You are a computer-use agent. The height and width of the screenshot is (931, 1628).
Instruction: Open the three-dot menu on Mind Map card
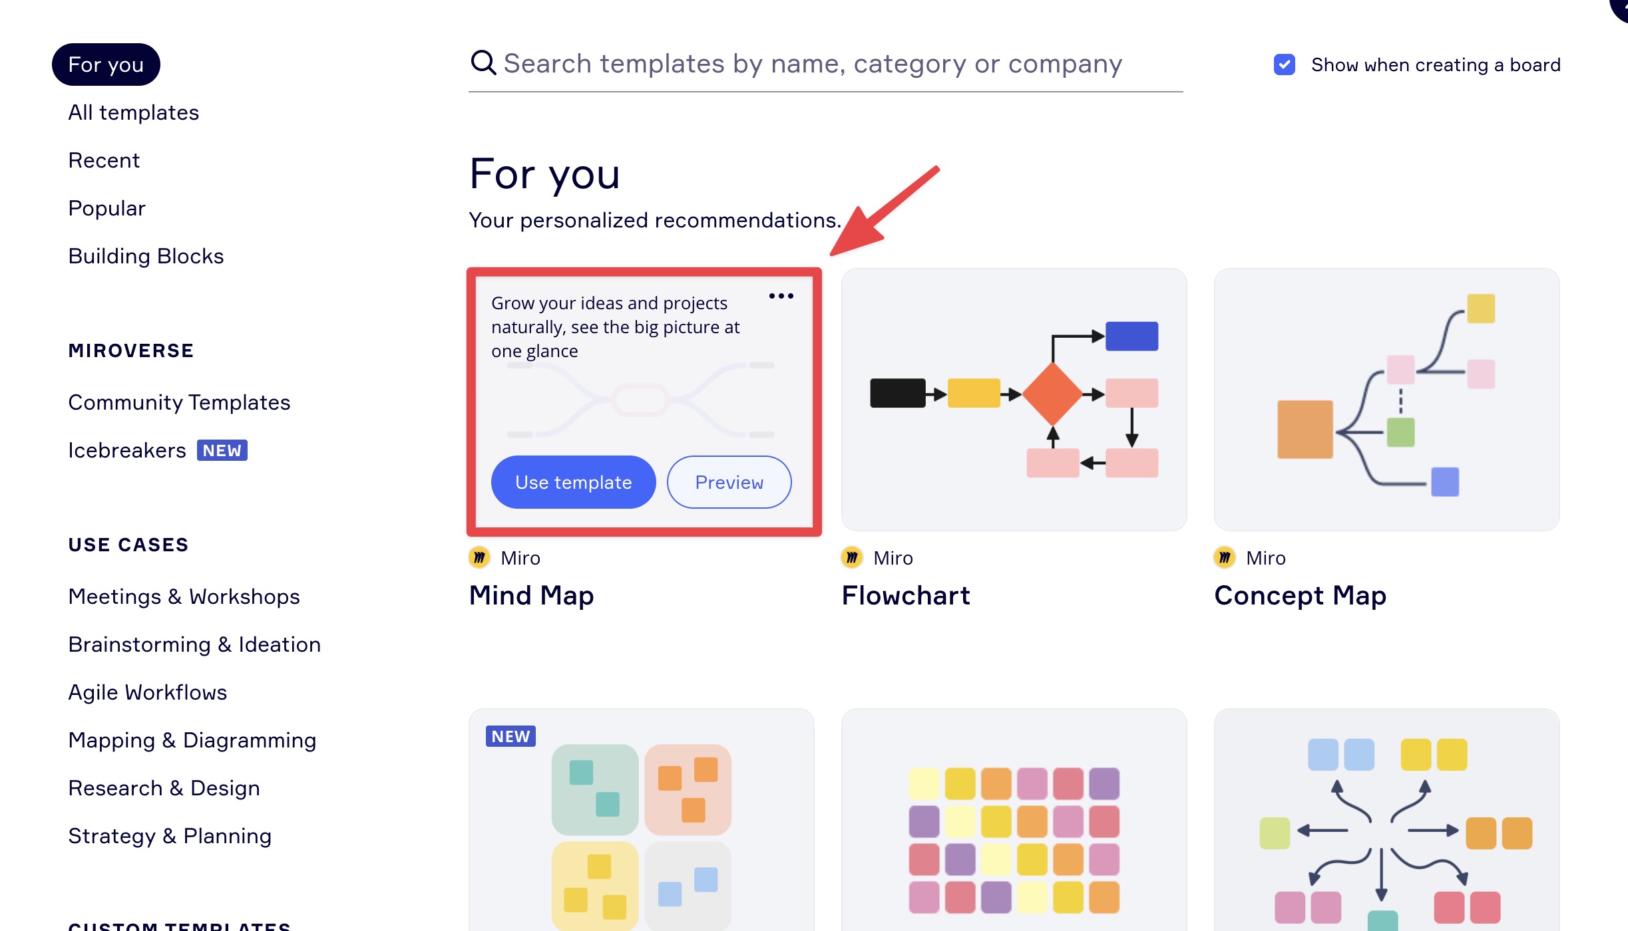tap(781, 296)
